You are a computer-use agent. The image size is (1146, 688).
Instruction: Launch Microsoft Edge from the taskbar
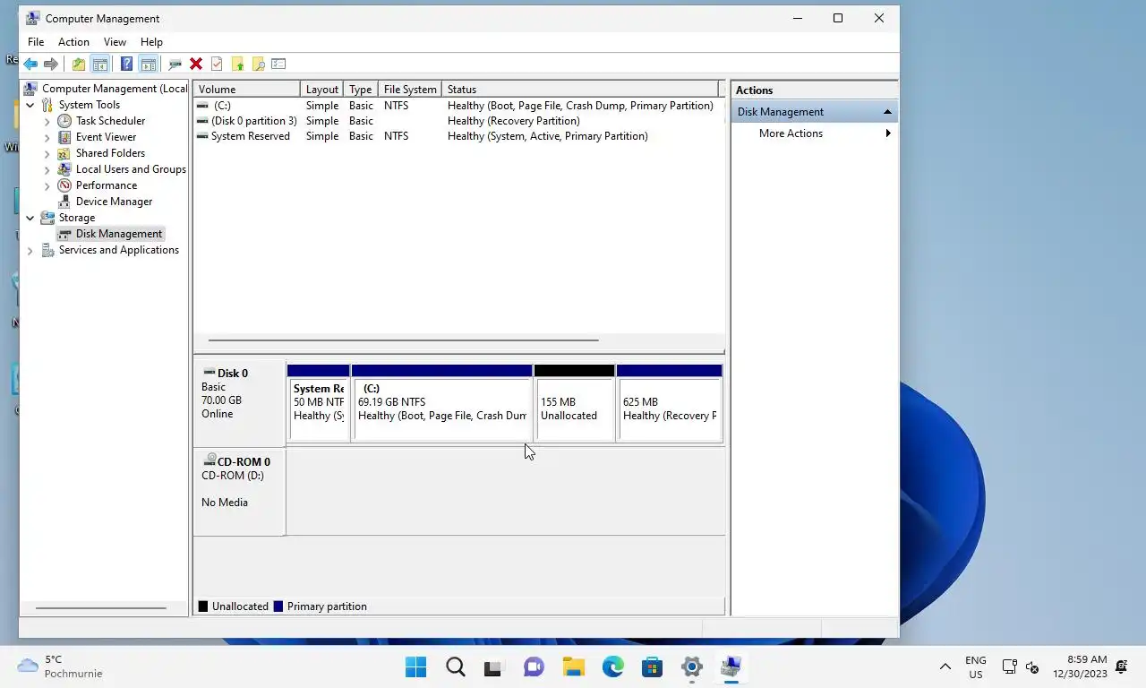coord(612,666)
